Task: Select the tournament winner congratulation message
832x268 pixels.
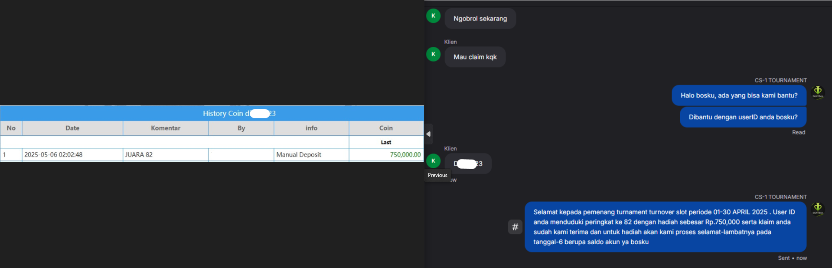Action: click(665, 227)
